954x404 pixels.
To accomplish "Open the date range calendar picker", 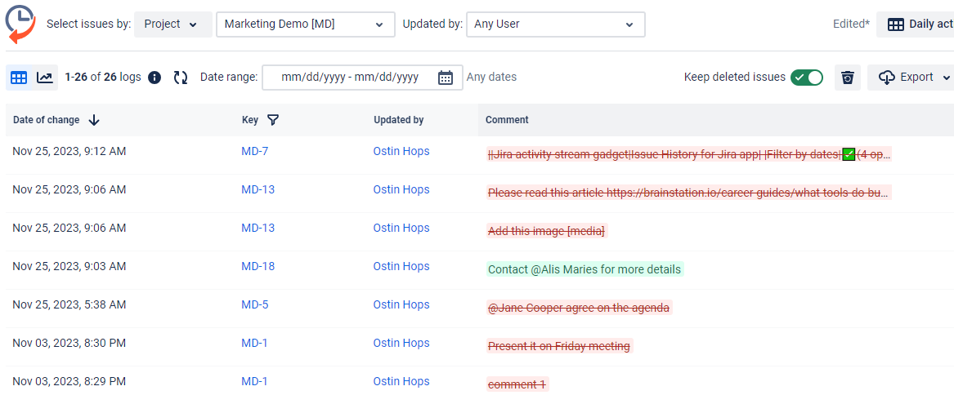I will click(x=446, y=78).
